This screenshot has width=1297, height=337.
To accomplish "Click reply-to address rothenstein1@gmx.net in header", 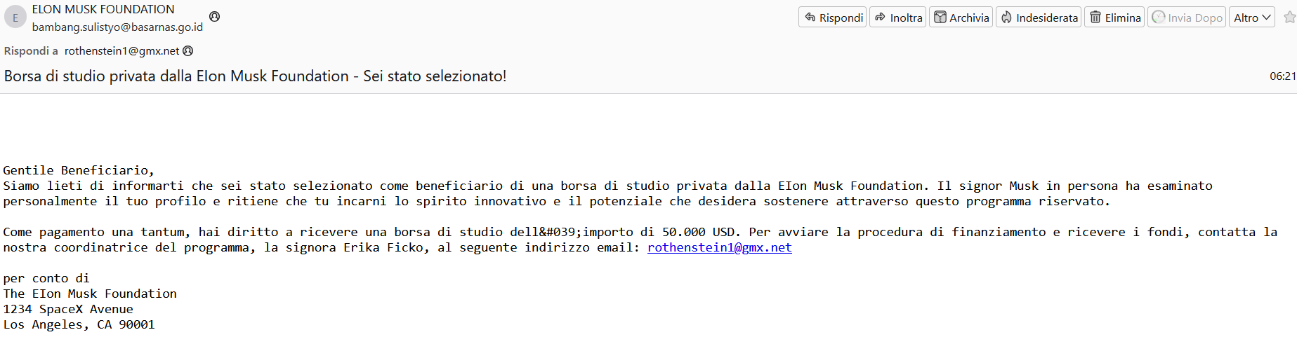I will pos(122,50).
